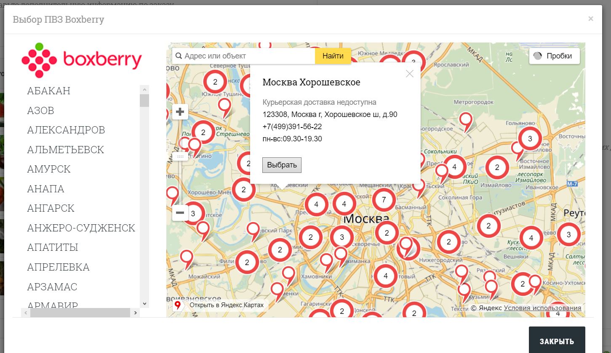The height and width of the screenshot is (353, 611).
Task: Select city АНАПА from the list
Action: click(x=46, y=189)
